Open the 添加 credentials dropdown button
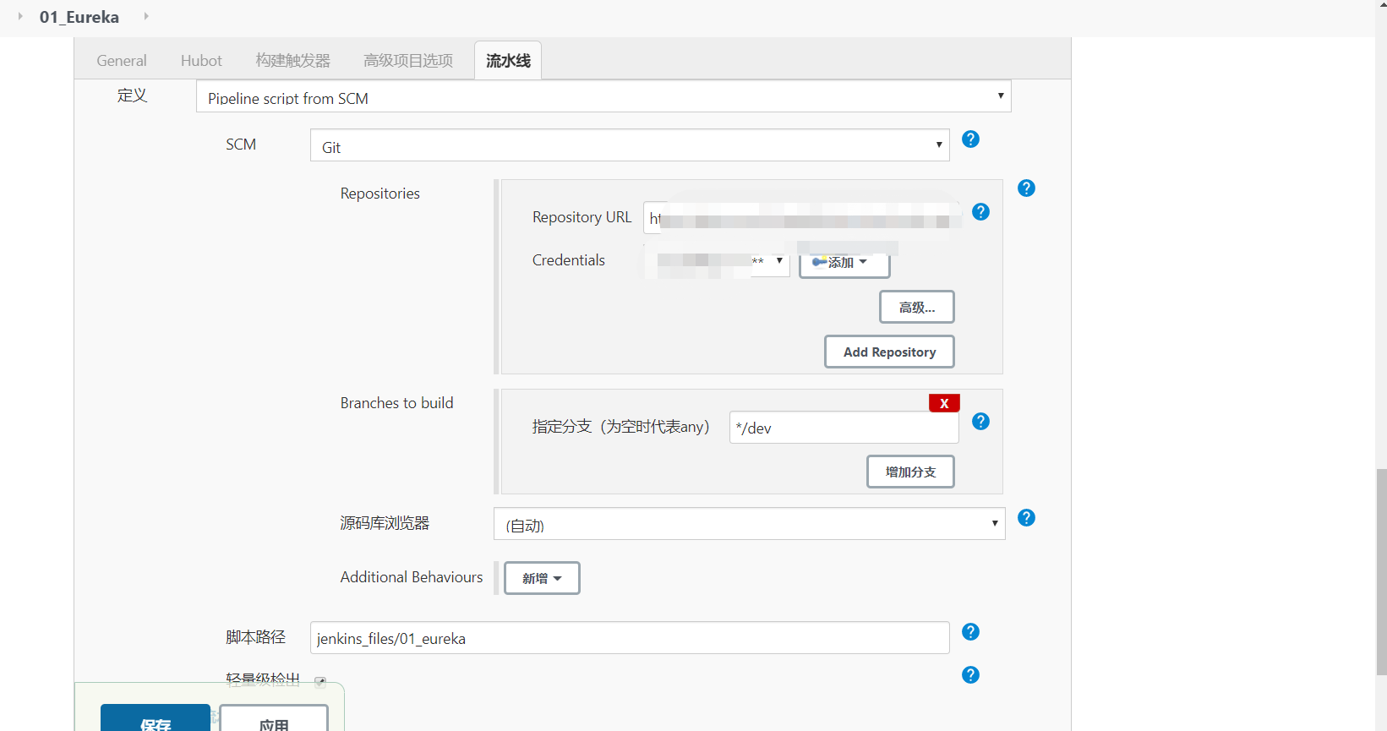This screenshot has width=1387, height=731. tap(844, 262)
